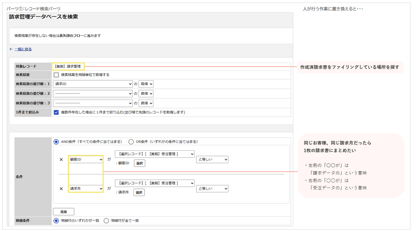Click the back arrow beside 一覧に戻る
Image resolution: width=418 pixels, height=231 pixels.
point(11,49)
